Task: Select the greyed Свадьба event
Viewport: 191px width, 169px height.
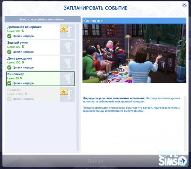Action: click(33, 94)
